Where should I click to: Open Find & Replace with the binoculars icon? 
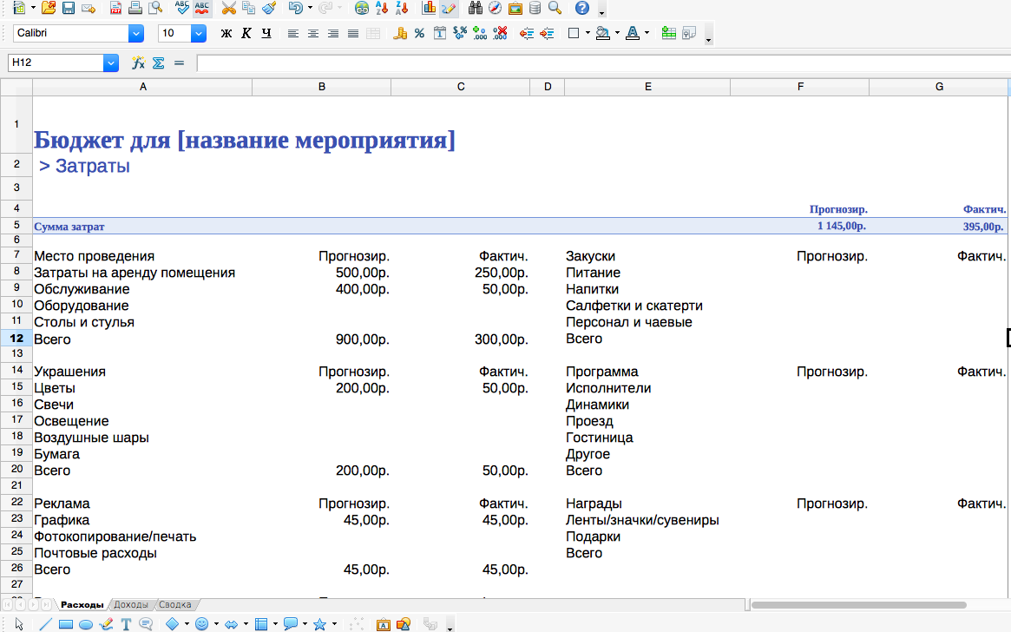pyautogui.click(x=474, y=10)
